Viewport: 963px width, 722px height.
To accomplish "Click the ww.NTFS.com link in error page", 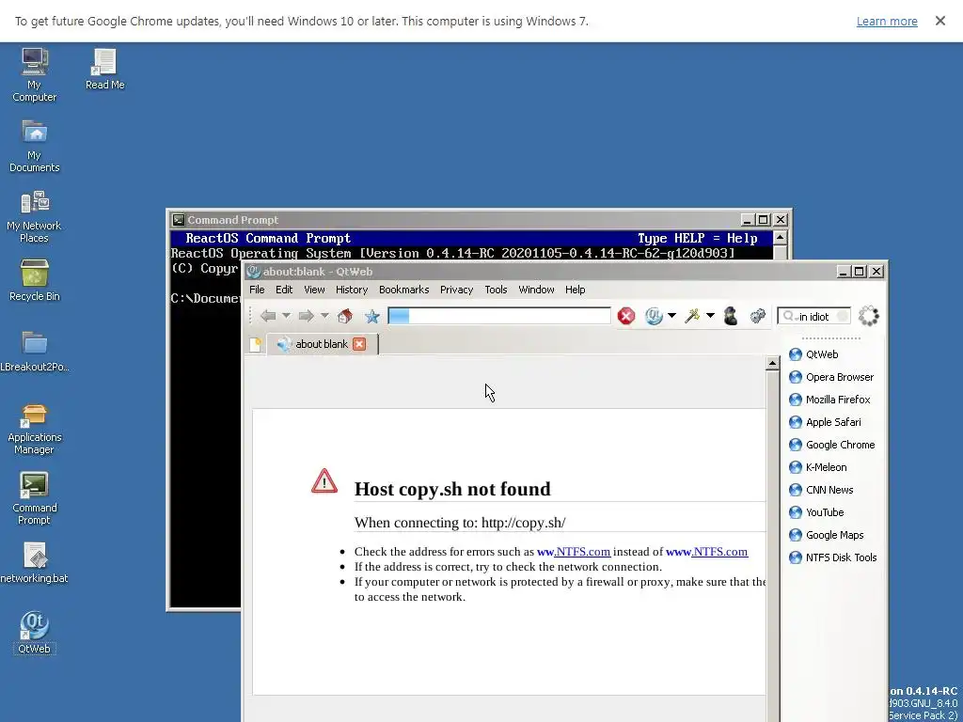I will [574, 552].
